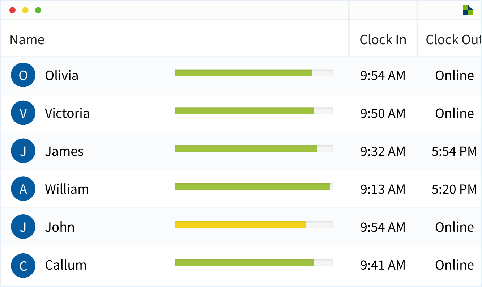
Task: Click the red close window dot
Action: [12, 10]
